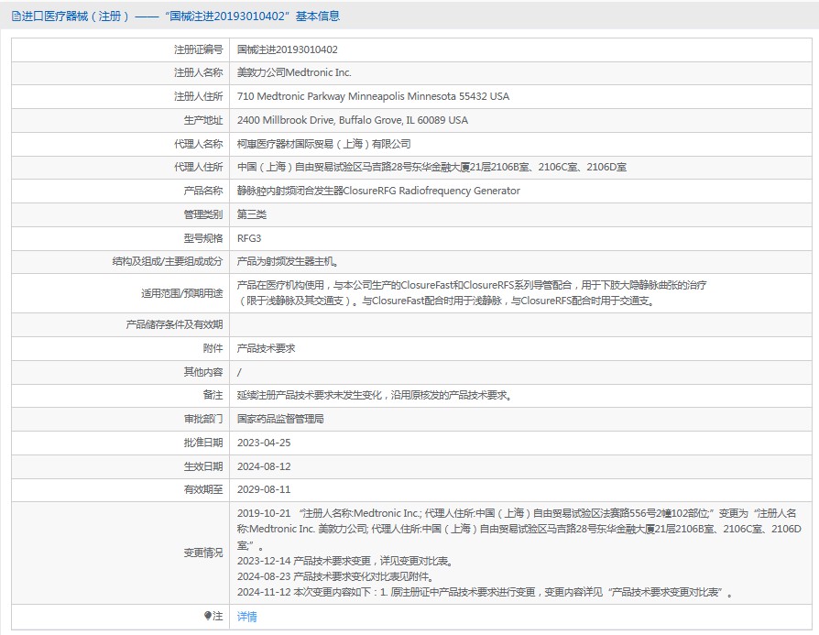Click the approval date 2023-04-25
Screen dimensions: 819x635
263,443
